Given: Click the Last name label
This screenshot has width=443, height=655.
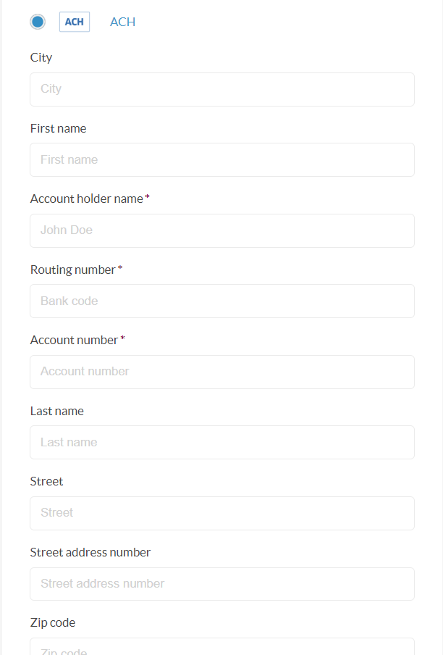Looking at the screenshot, I should [57, 411].
